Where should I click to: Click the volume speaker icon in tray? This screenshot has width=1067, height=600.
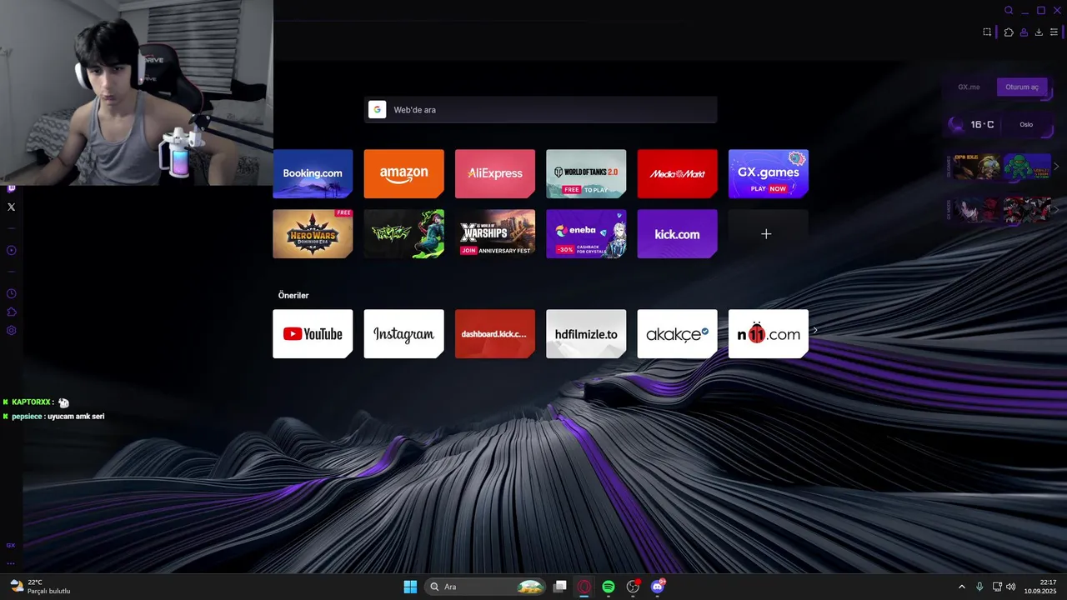pyautogui.click(x=1011, y=587)
